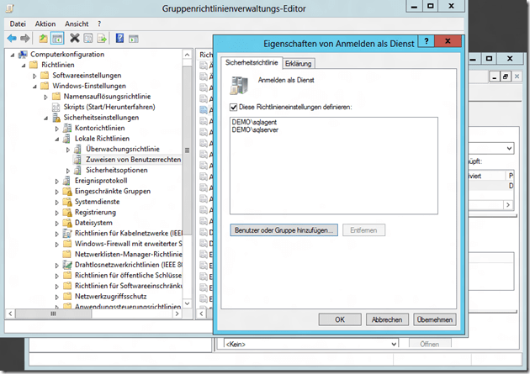Click the editor title bar app icon
This screenshot has height=374, width=530.
pyautogui.click(x=10, y=8)
